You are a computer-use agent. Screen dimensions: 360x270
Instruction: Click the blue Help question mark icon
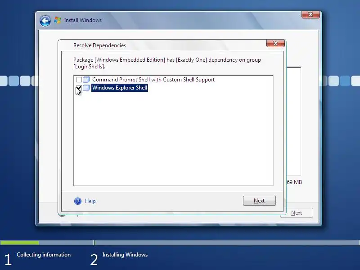78,201
